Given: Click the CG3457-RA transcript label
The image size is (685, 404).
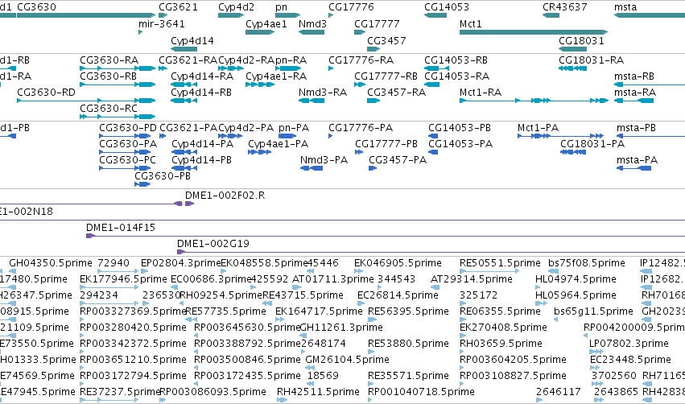Looking at the screenshot, I should coord(396,93).
